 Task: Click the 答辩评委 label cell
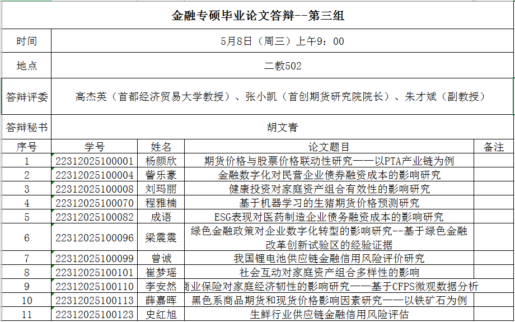[x=26, y=96]
